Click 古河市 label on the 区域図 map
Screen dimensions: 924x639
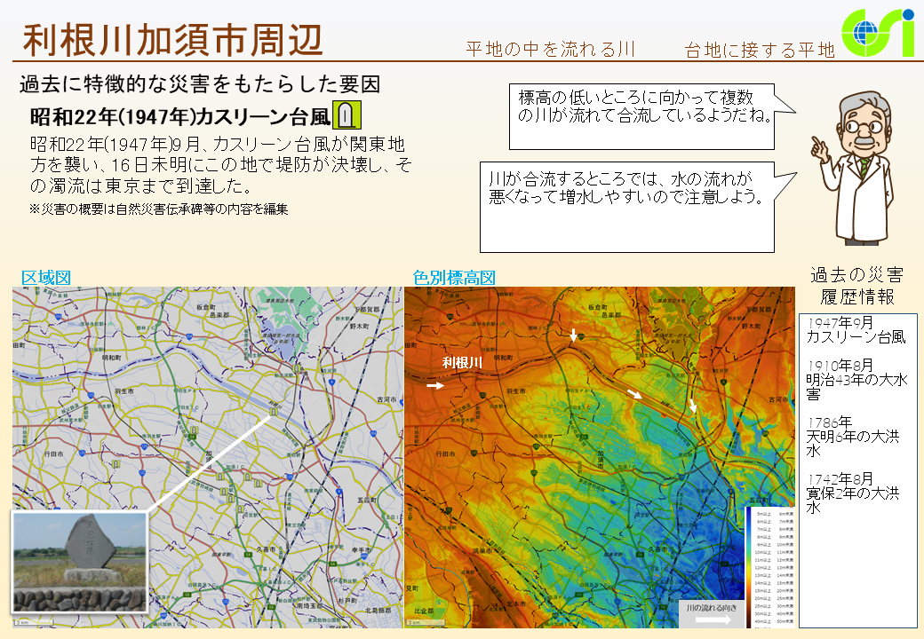click(386, 399)
